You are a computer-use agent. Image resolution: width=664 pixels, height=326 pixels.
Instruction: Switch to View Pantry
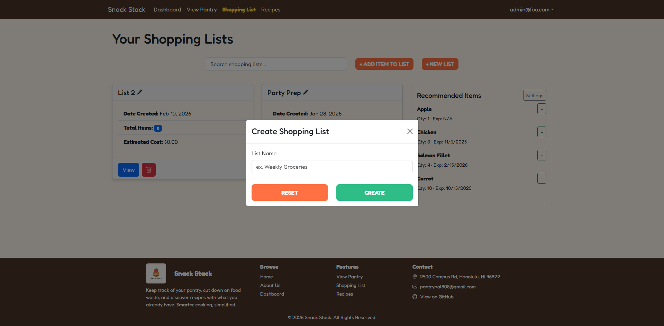coord(201,9)
